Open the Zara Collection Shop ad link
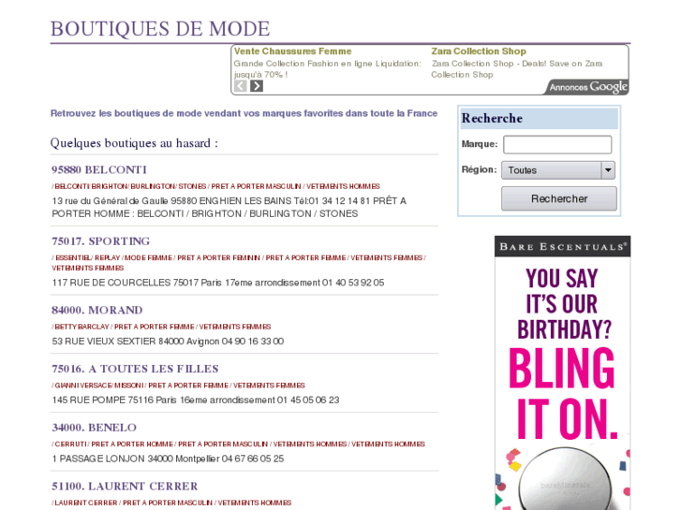The image size is (681, 510). 478,51
